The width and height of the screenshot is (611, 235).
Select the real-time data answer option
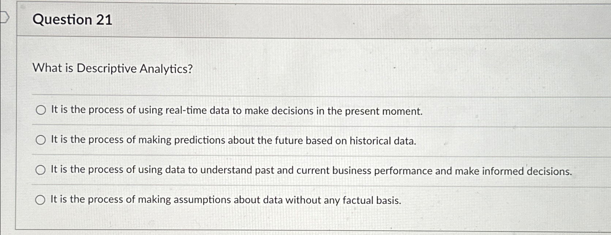click(41, 111)
